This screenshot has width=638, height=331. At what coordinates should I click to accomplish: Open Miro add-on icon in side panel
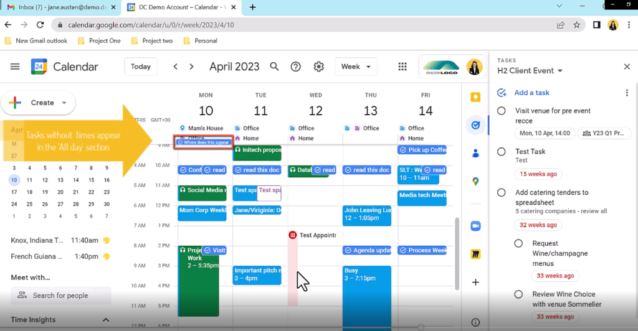475,254
